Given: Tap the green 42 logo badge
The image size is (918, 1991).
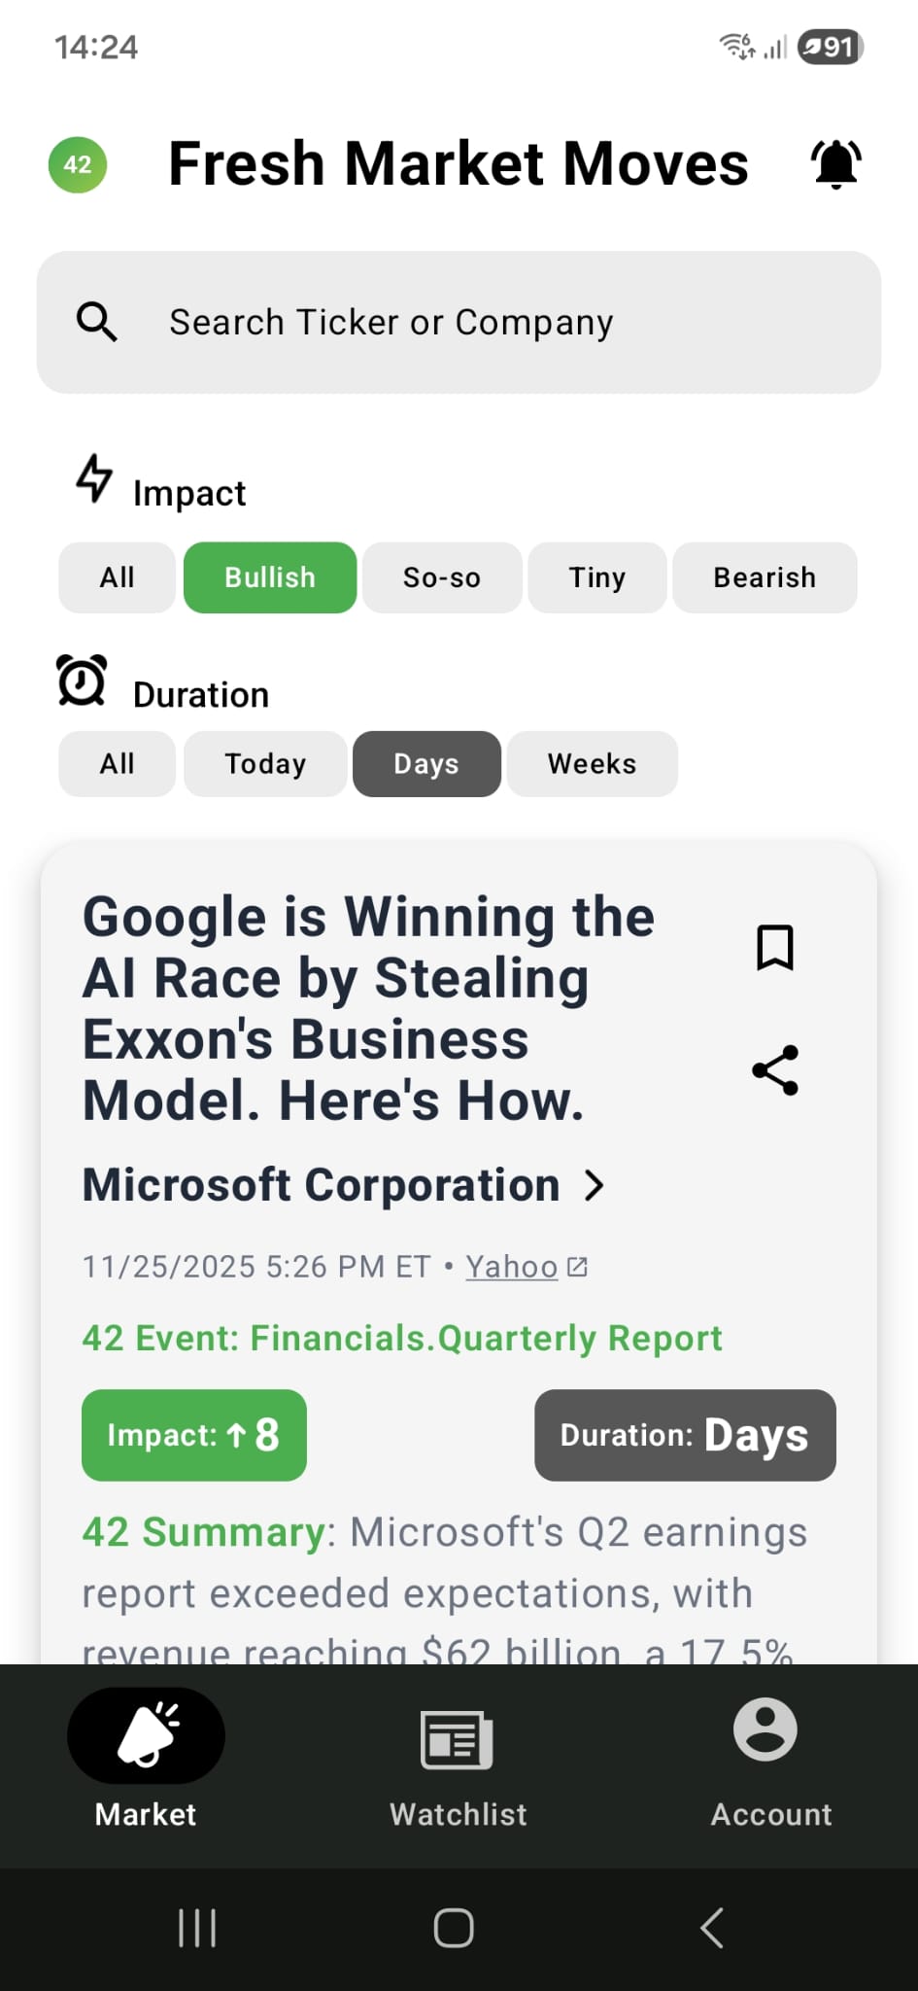Looking at the screenshot, I should click(78, 164).
